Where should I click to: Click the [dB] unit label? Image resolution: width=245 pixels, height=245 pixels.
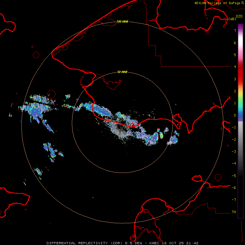(232, 19)
